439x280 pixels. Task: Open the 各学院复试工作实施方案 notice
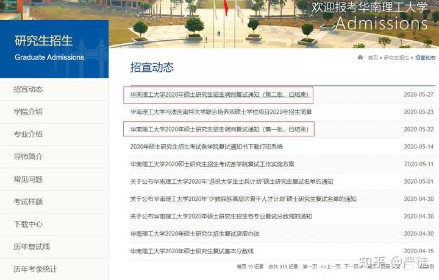pyautogui.click(x=212, y=164)
